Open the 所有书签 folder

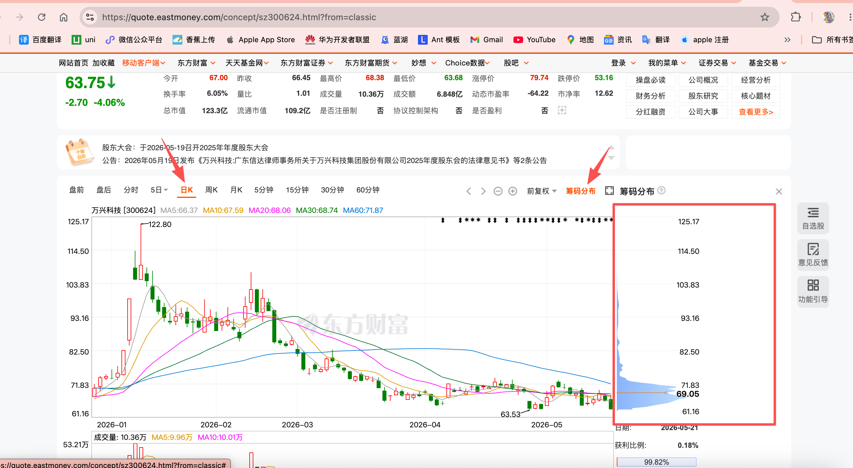pos(832,40)
